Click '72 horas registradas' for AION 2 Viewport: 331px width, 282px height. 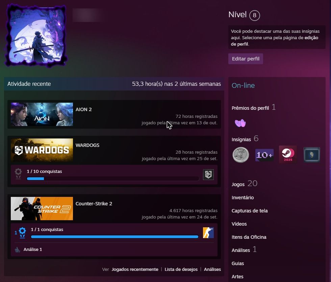[197, 116]
